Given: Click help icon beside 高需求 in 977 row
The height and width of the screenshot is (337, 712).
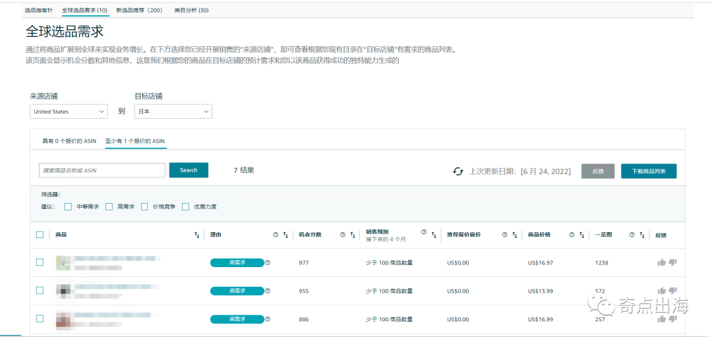Looking at the screenshot, I should pos(268,262).
